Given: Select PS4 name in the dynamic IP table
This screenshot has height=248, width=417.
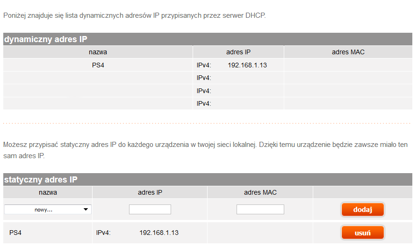Looking at the screenshot, I should (x=98, y=65).
